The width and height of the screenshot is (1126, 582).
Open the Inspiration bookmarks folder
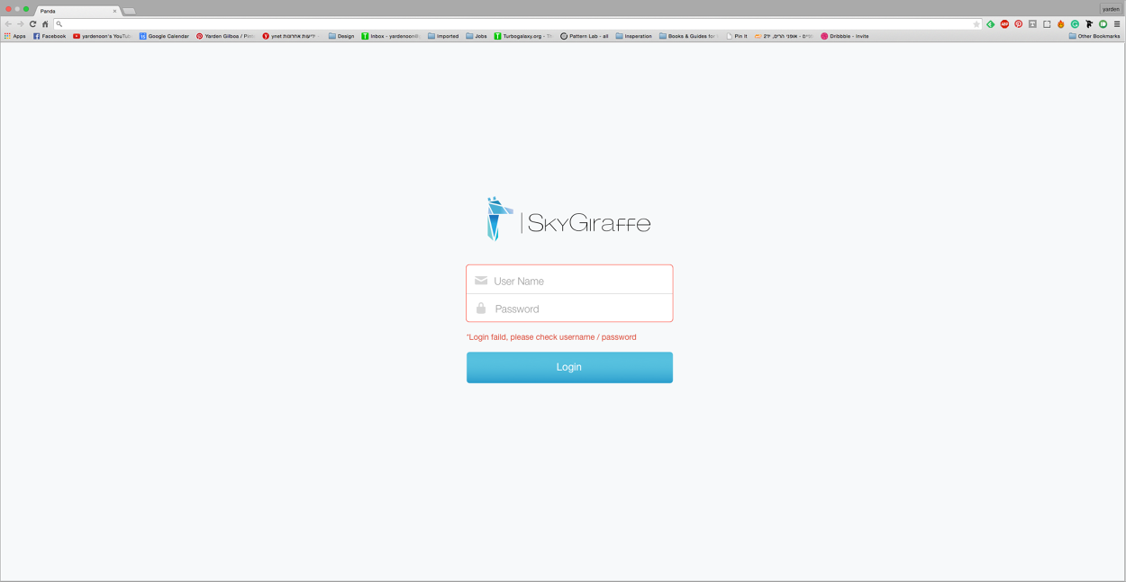633,35
